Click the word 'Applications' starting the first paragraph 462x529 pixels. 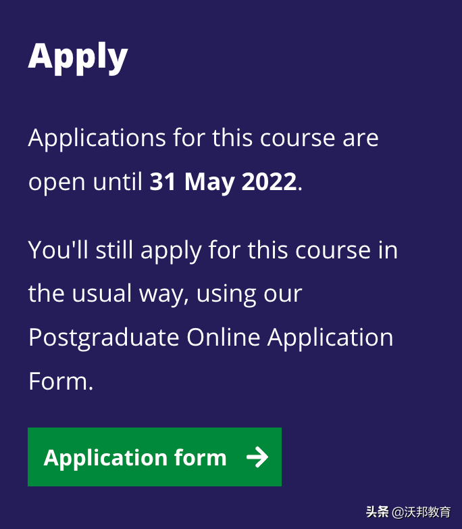(97, 138)
